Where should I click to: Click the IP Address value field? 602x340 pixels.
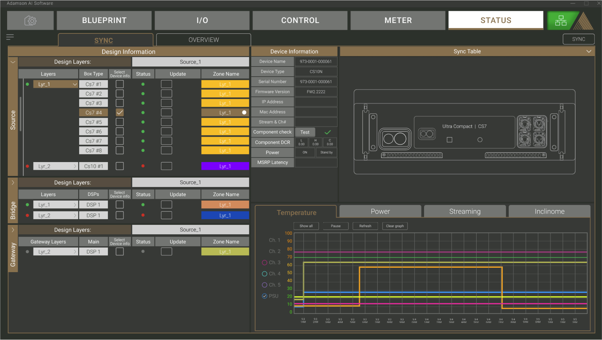click(316, 102)
